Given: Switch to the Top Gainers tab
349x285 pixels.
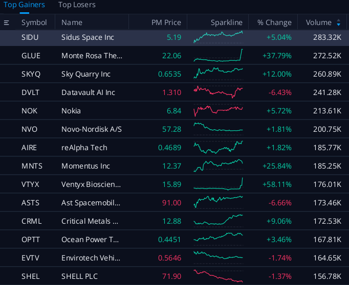Looking at the screenshot, I should pyautogui.click(x=24, y=5).
